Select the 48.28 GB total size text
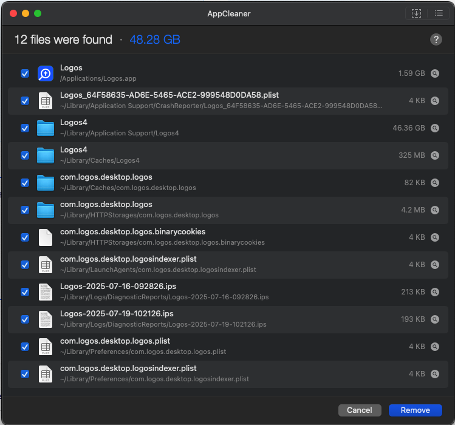This screenshot has width=455, height=425. pyautogui.click(x=155, y=39)
